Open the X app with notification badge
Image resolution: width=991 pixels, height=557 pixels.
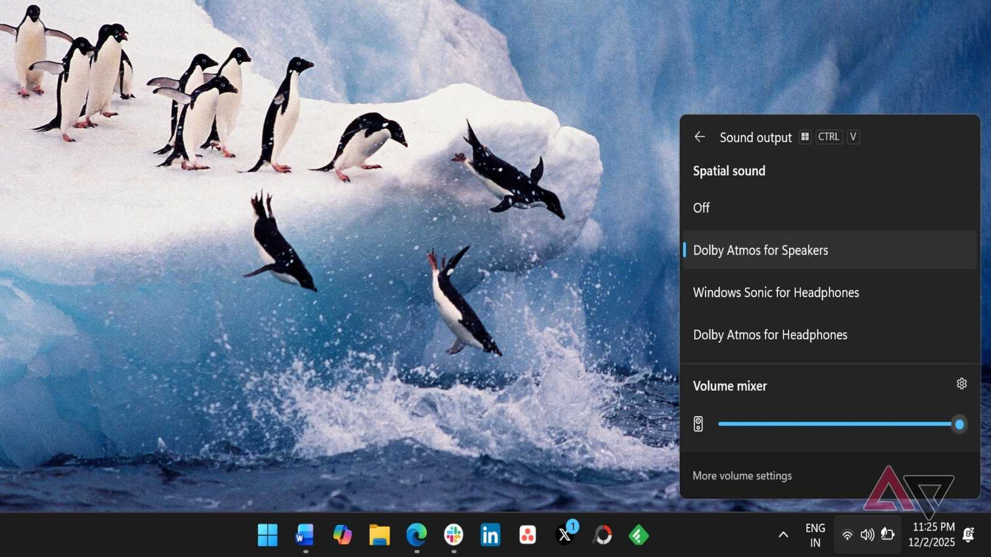(x=565, y=535)
